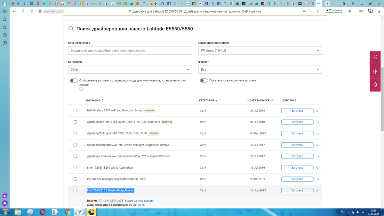This screenshot has height=216, width=384.
Task: Open Yandex home via the Я toolbar button
Action: coord(23,11)
